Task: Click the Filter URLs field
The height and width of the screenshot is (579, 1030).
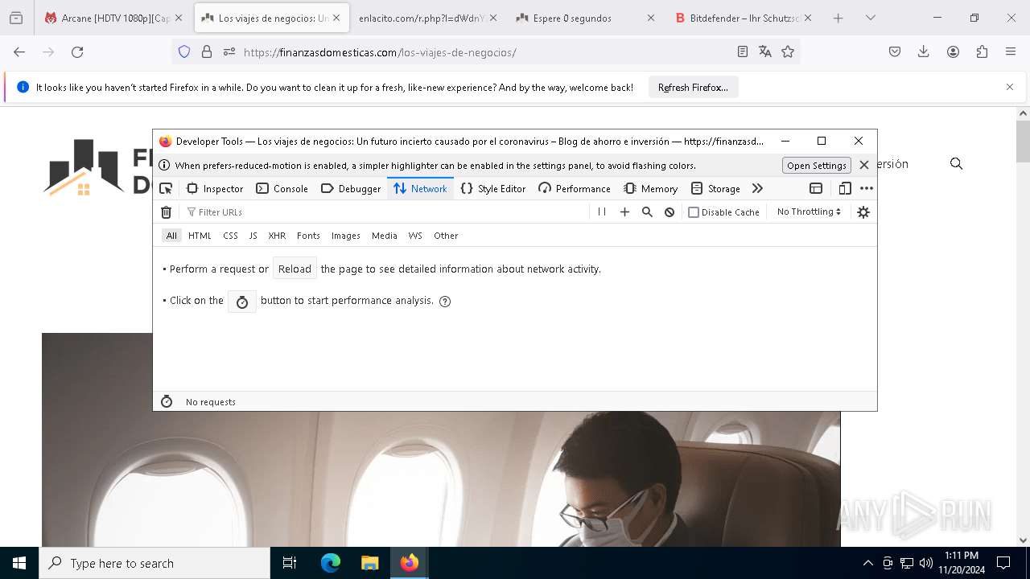Action: click(x=386, y=212)
